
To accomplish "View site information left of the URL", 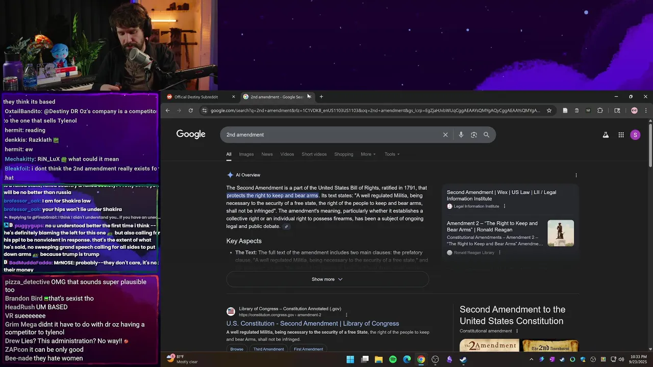I will 204,111.
